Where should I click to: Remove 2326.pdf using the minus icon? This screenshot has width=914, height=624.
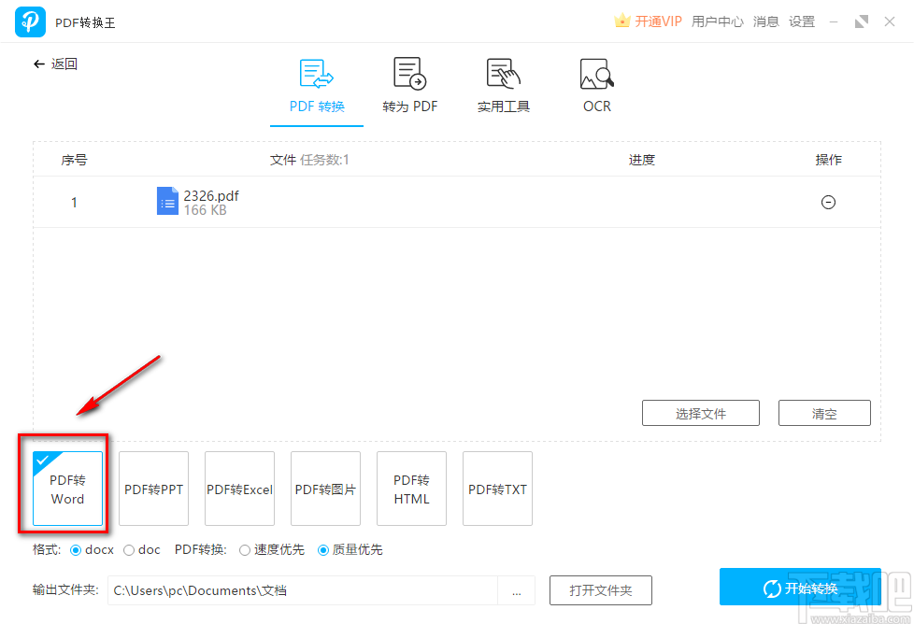point(828,202)
